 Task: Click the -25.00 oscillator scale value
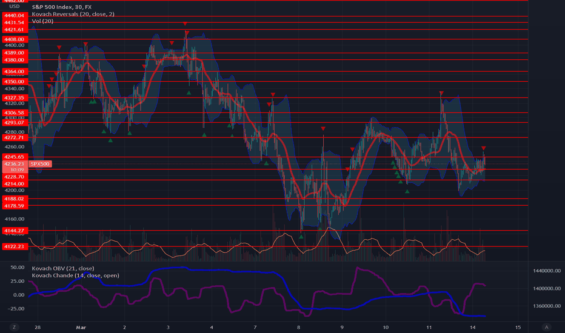tap(16, 309)
